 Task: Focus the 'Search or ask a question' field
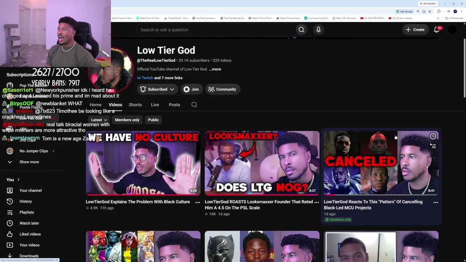[216, 30]
